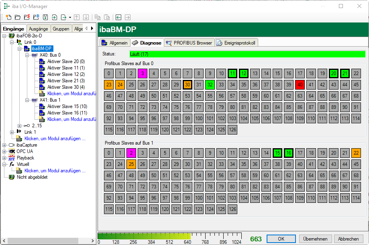Select Aktiver Slave 11 (1) in tree

[66, 68]
